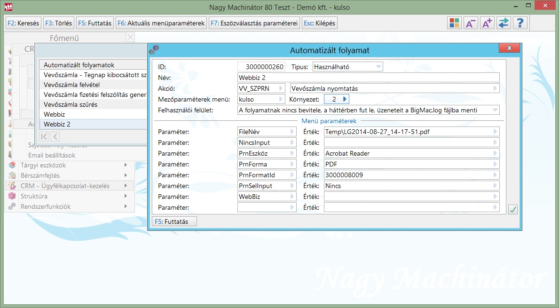
Task: Expand Mezőparaméterek menü kulso arrow
Action: [x=281, y=99]
